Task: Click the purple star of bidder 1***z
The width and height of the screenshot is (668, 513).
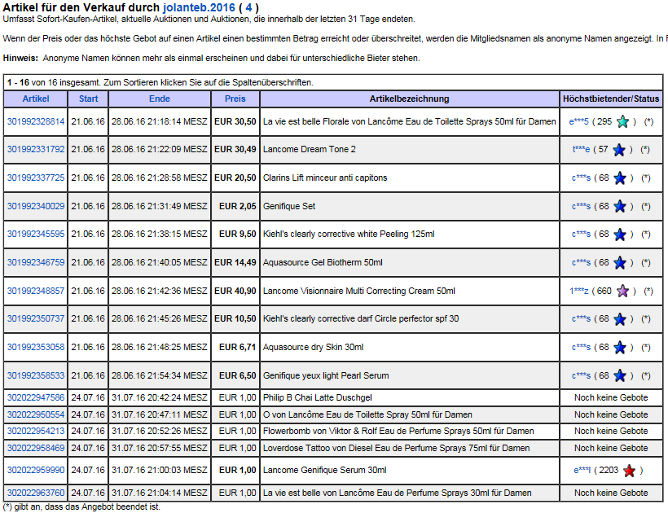Action: [622, 292]
